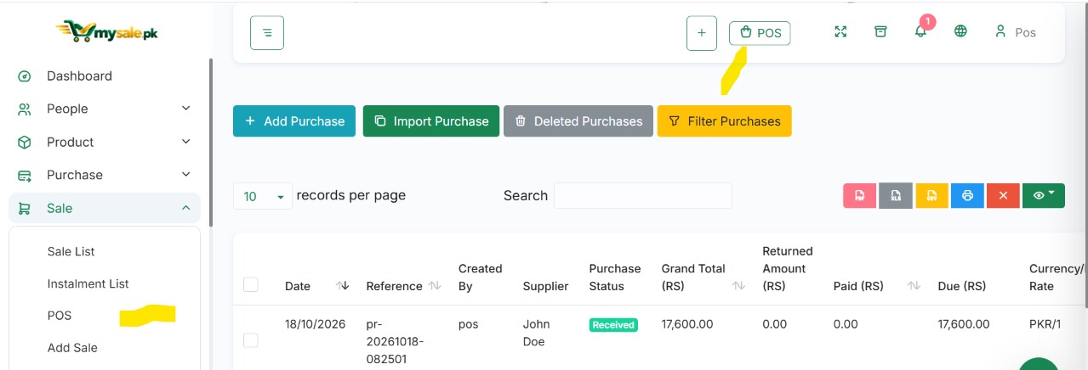Open the Pos user profile menu

pyautogui.click(x=1015, y=32)
